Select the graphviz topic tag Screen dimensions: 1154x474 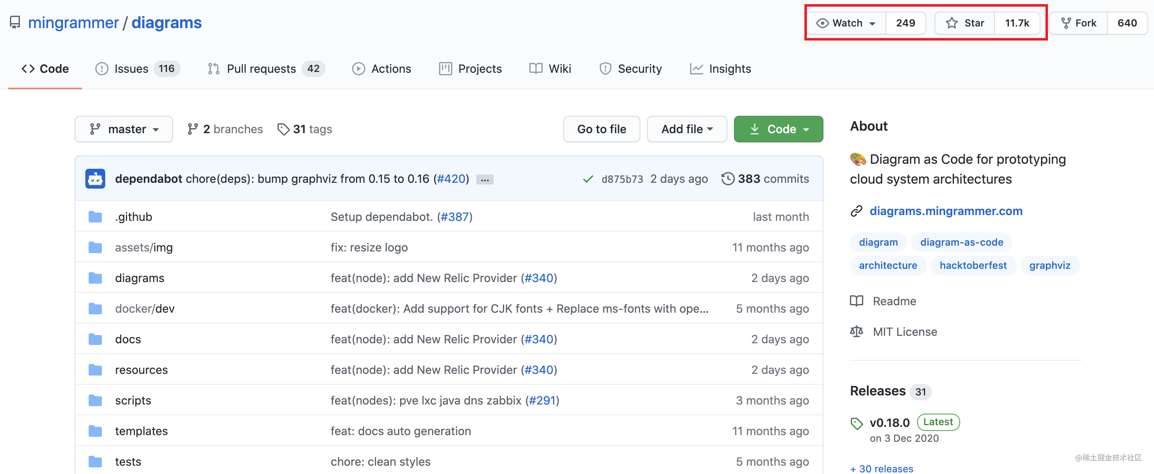(x=1050, y=265)
